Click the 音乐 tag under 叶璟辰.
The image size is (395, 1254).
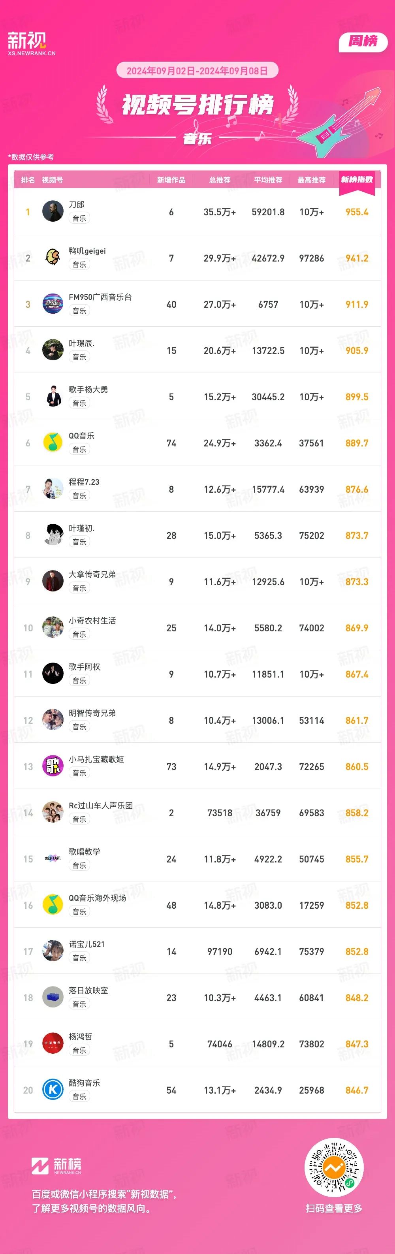(79, 357)
